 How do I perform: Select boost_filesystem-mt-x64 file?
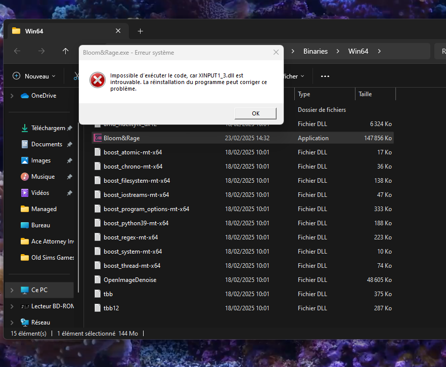137,181
